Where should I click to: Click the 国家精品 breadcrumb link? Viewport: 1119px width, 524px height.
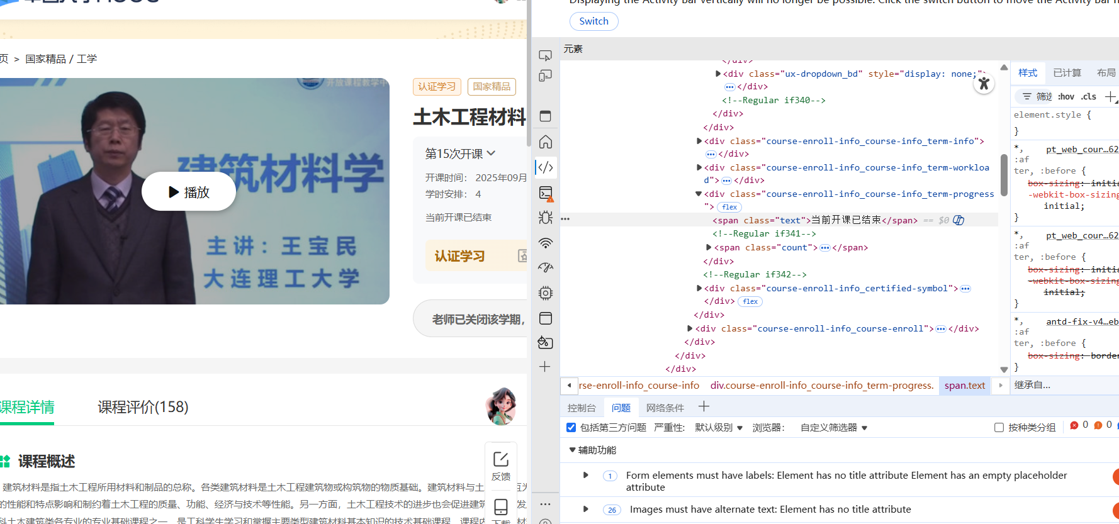coord(45,59)
